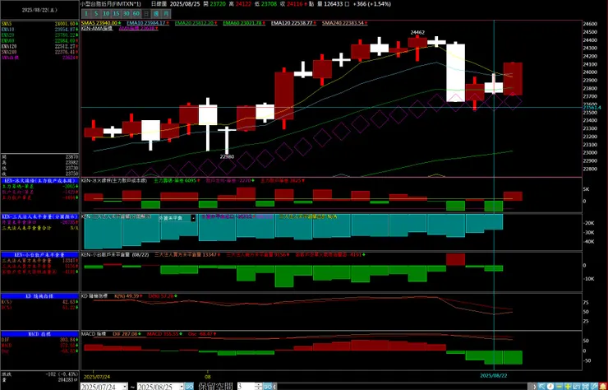Click the KD 隨機指標 sub-chart title

click(x=96, y=296)
